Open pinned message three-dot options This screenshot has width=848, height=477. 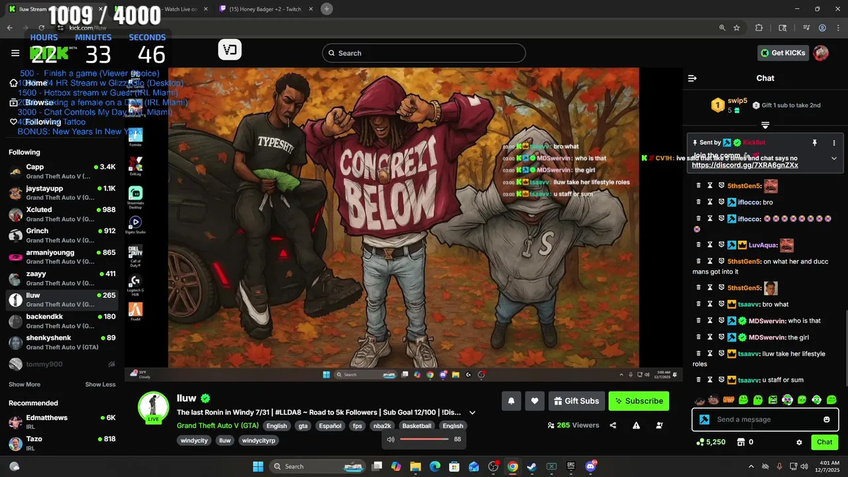(x=834, y=142)
